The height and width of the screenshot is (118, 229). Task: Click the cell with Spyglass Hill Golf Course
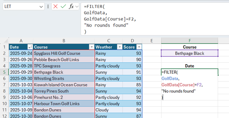tap(64, 53)
